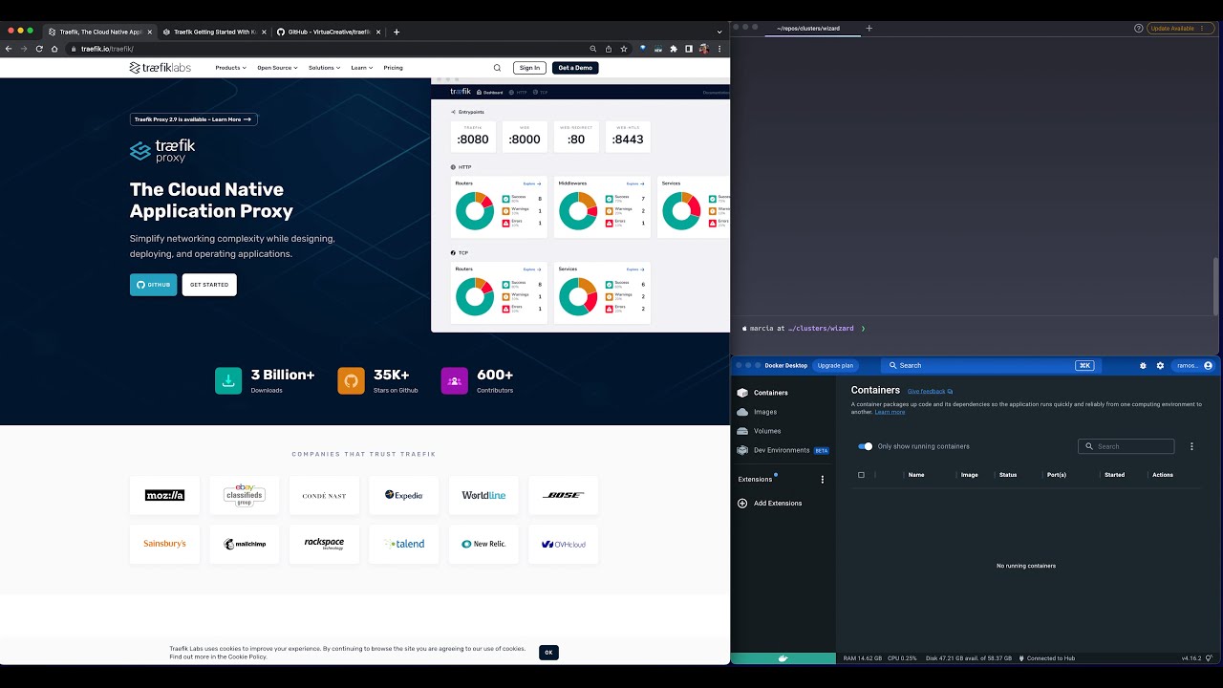Open a new Chrome tab
The image size is (1223, 688).
point(397,32)
